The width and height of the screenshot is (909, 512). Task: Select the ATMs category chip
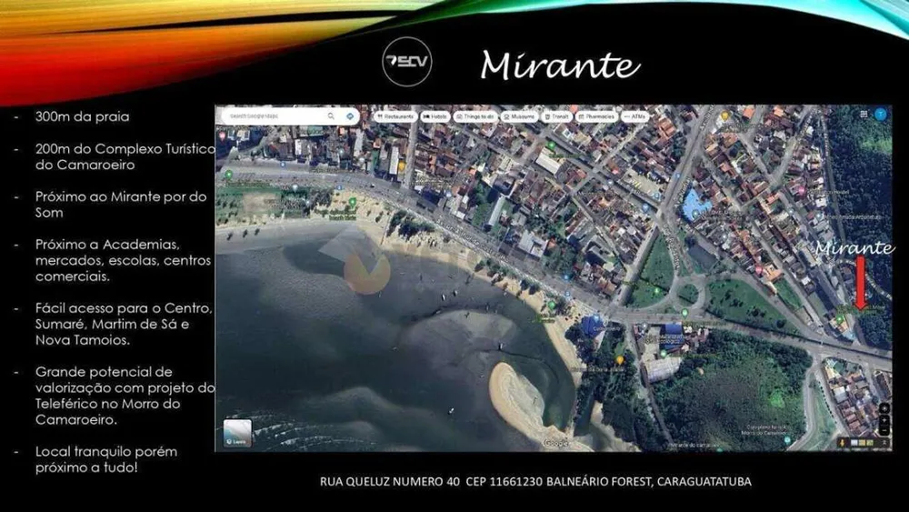click(635, 116)
